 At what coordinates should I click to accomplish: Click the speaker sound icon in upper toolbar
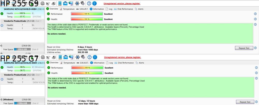coord(82,3)
